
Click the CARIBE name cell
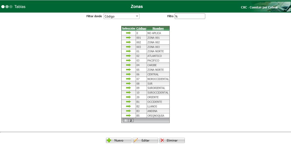click(x=158, y=65)
